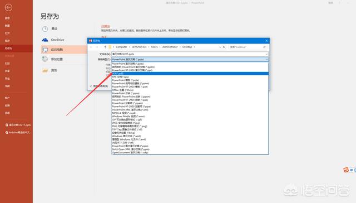Open recent file 演示文稿12211.pptx in sidebar
Viewport: 356px width, 203px height.
pyautogui.click(x=18, y=125)
